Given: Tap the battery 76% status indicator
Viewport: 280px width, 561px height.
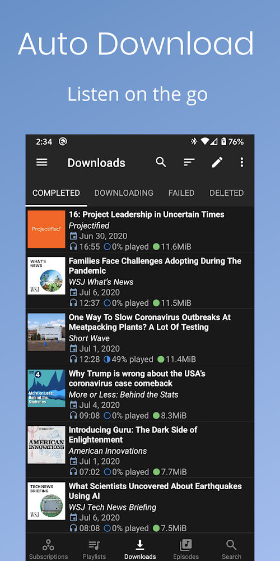Looking at the screenshot, I should click(x=232, y=142).
